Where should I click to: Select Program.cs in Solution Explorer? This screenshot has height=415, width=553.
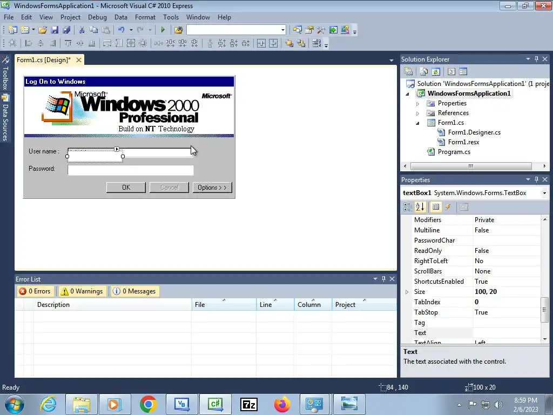click(x=454, y=152)
